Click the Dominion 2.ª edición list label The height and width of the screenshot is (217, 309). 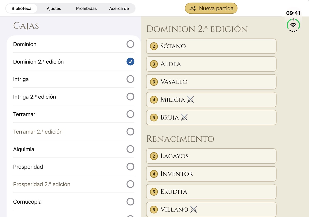(38, 62)
